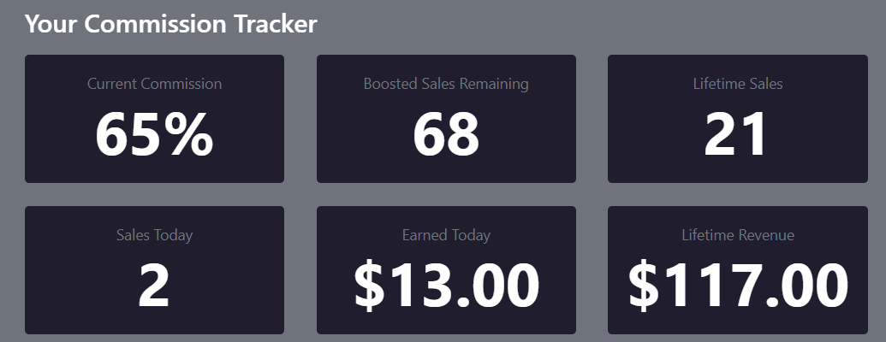Image resolution: width=886 pixels, height=342 pixels.
Task: Select the $13.00 earned amount
Action: [x=446, y=286]
